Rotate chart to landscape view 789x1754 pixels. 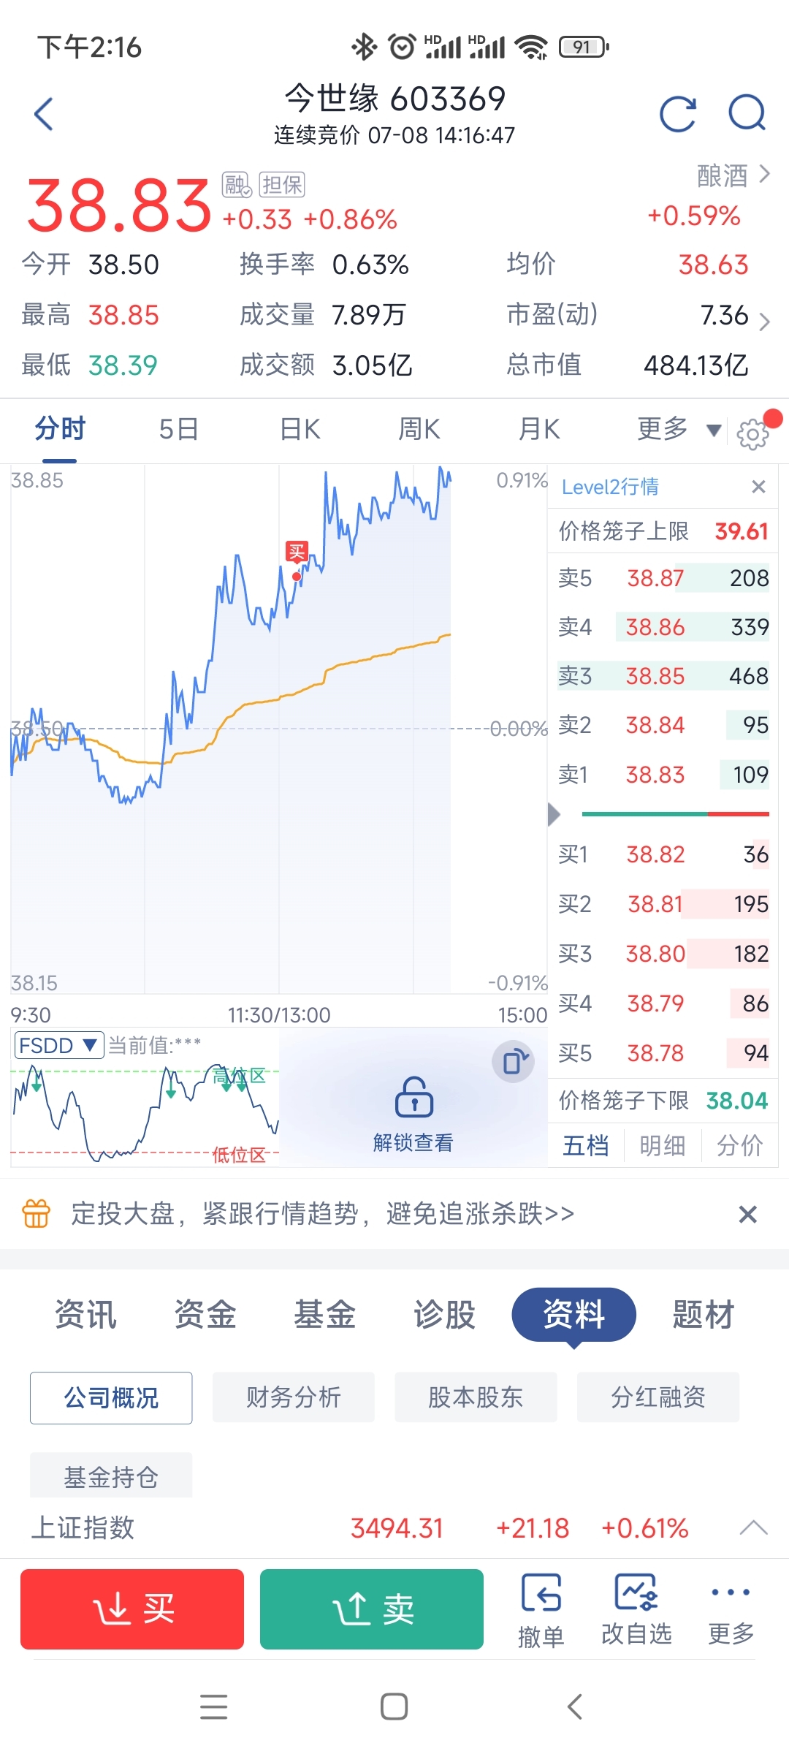click(514, 1061)
